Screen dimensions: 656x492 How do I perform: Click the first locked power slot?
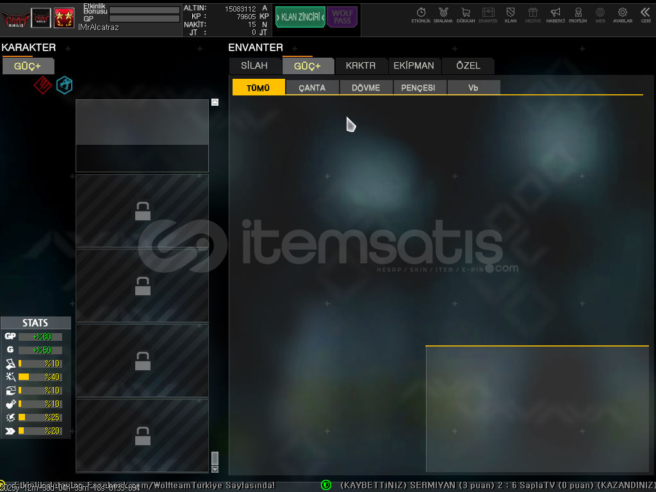[x=142, y=211]
